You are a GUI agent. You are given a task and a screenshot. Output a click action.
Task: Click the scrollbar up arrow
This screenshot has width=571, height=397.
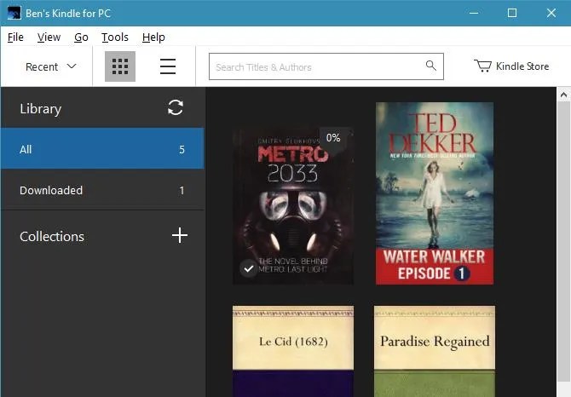point(563,95)
